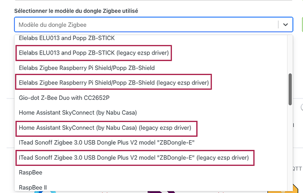Screen dimensions: 303x193
Task: Select the RaspBee option
Action: (x=31, y=173)
